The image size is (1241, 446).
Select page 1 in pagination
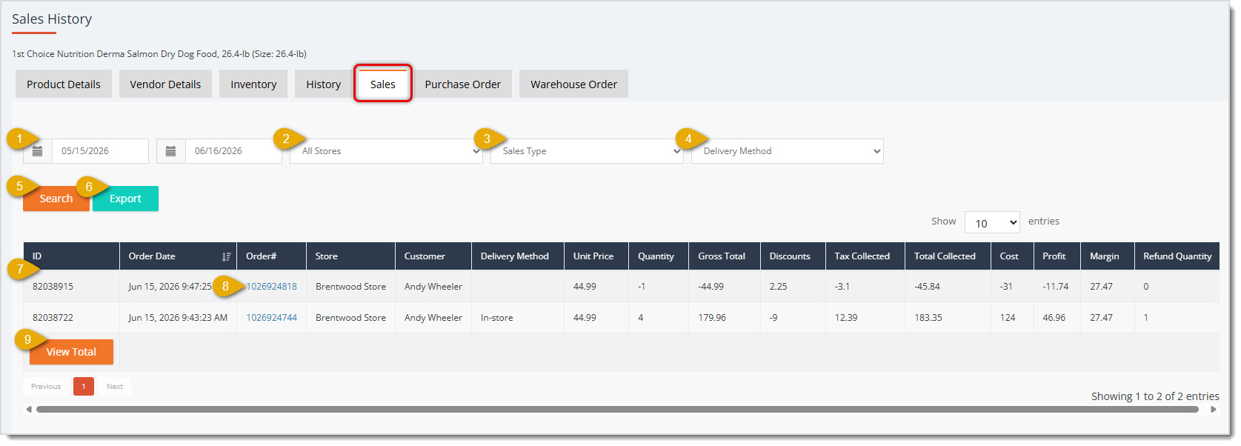84,387
